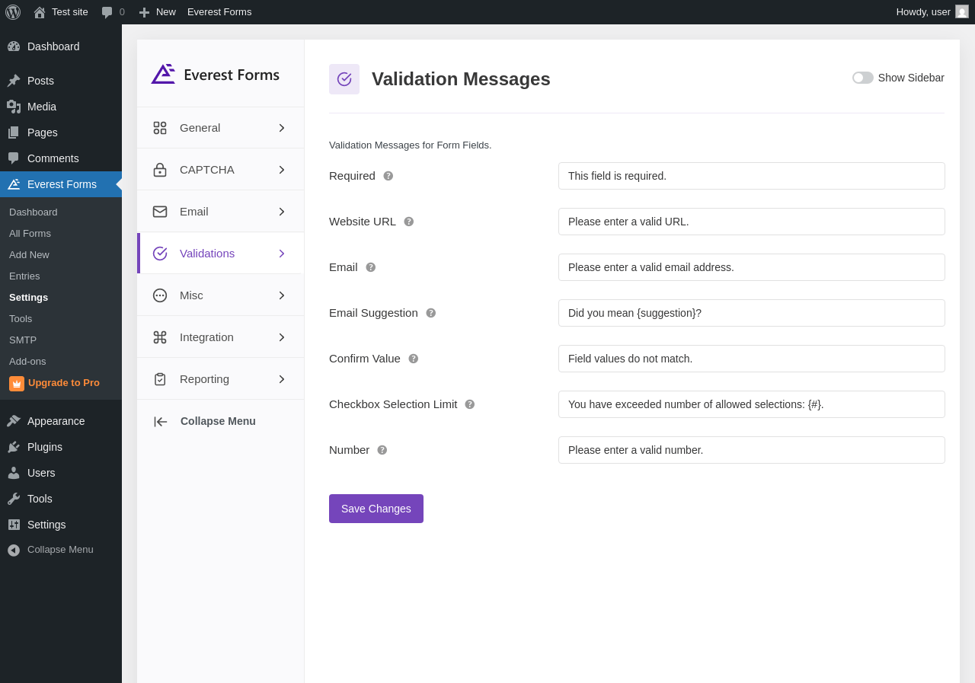This screenshot has width=975, height=683.
Task: Open the Plugins menu in WordPress sidebar
Action: tap(45, 447)
